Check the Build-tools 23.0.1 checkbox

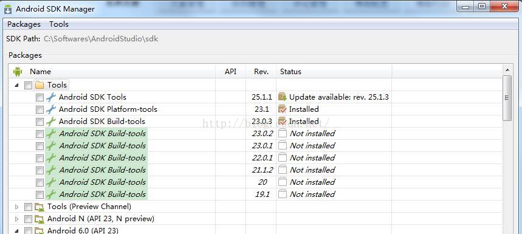pos(39,146)
